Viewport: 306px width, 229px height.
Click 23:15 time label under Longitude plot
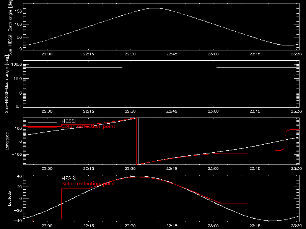(255, 169)
